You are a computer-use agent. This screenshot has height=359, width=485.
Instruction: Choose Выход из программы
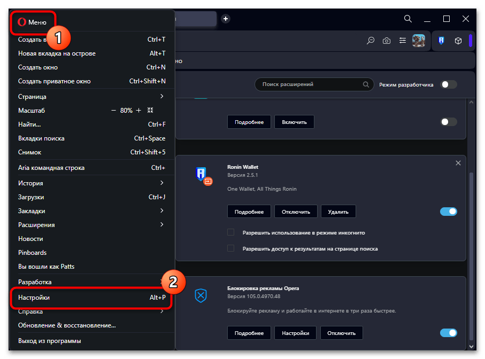[x=92, y=340]
